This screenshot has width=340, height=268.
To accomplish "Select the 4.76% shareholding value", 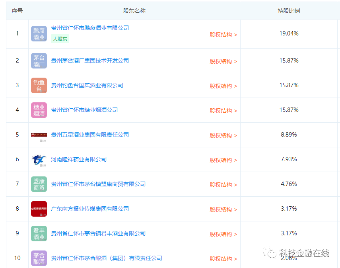I will 289,184.
